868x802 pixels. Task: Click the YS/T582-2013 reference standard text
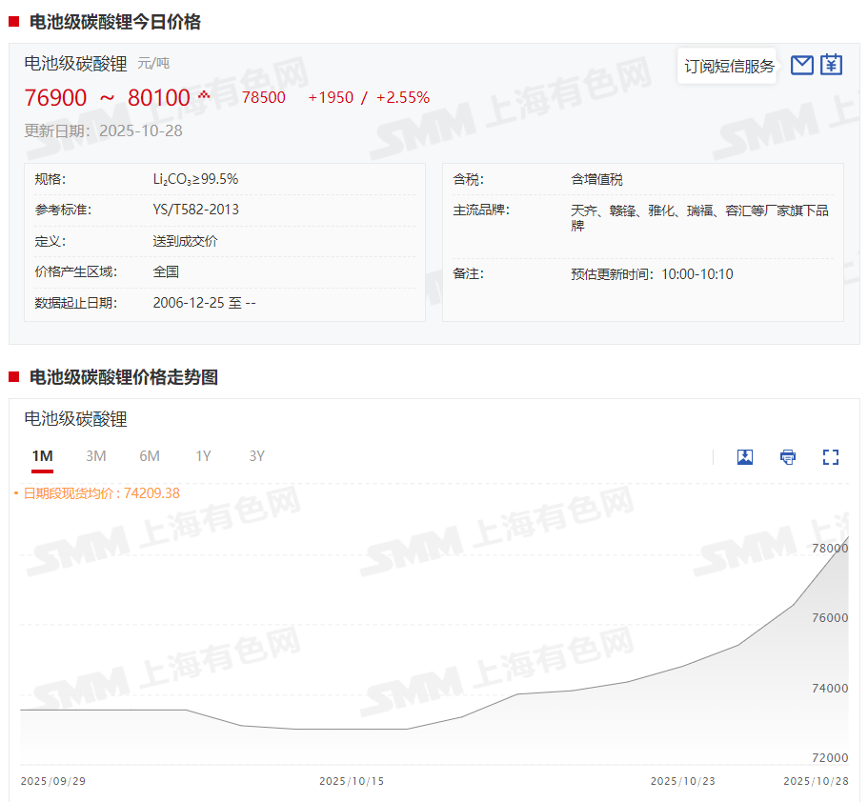(196, 210)
